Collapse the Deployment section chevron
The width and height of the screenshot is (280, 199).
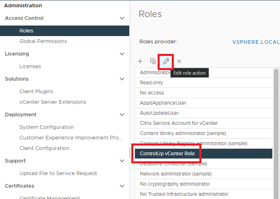coord(122,115)
